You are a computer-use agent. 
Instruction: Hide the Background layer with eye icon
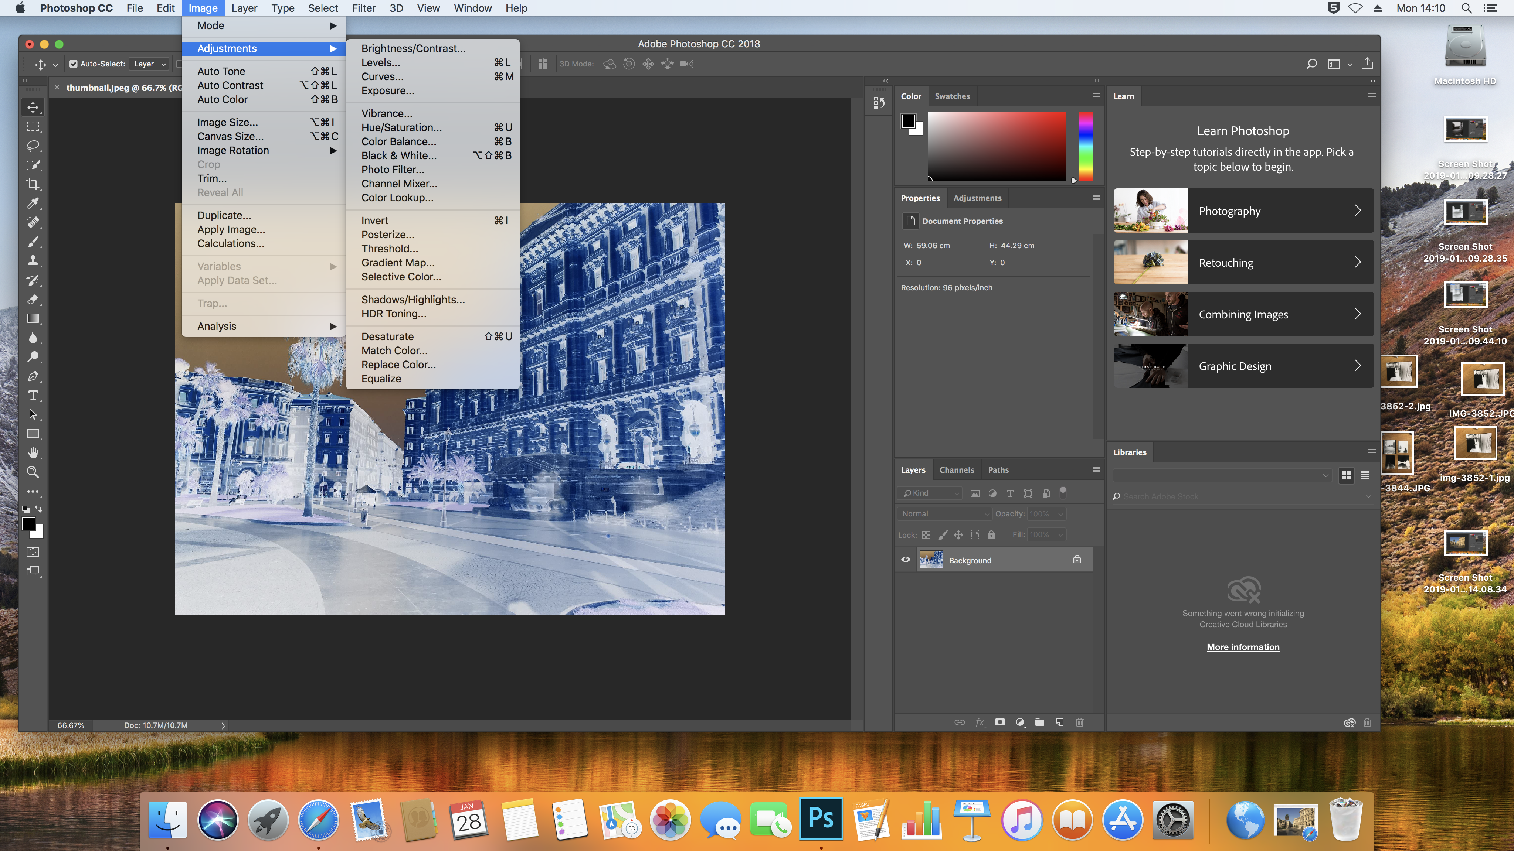[x=905, y=560]
